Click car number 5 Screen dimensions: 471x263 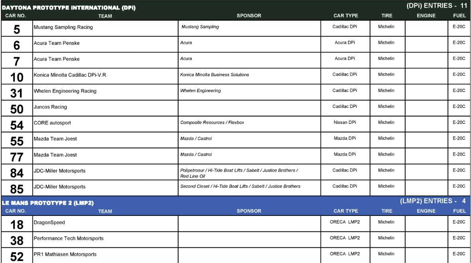(17, 30)
